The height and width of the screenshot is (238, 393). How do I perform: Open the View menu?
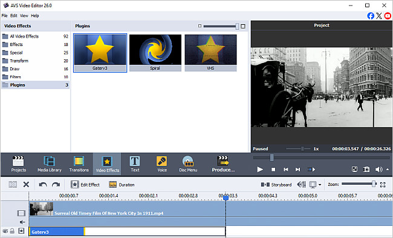click(x=24, y=16)
